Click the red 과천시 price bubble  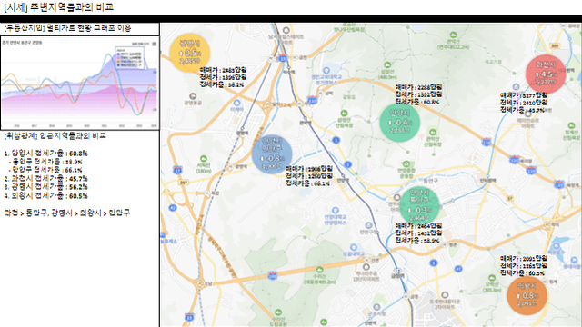[x=546, y=74]
